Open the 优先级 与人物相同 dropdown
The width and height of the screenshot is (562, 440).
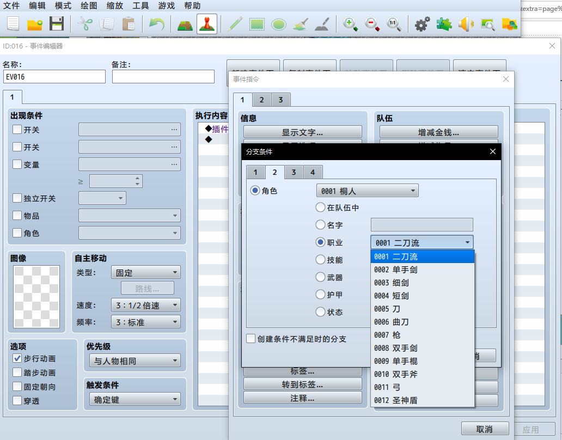[135, 361]
